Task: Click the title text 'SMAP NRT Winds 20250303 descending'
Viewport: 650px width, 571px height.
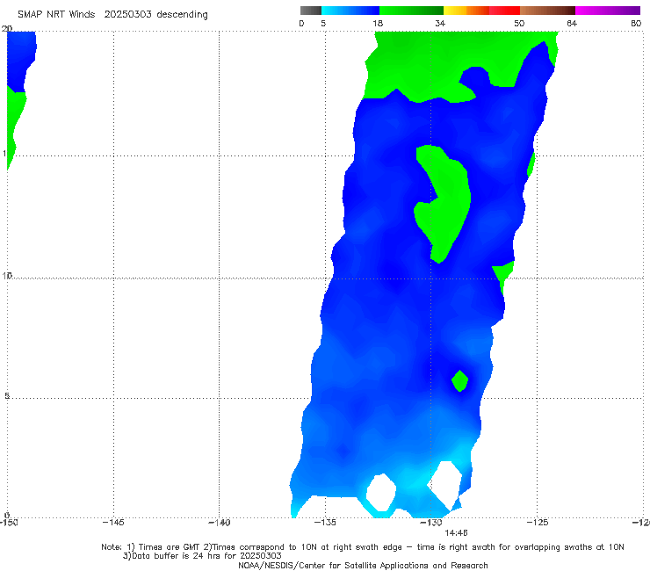Action: point(112,14)
